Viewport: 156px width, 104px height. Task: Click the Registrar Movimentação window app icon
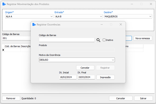click(4, 4)
